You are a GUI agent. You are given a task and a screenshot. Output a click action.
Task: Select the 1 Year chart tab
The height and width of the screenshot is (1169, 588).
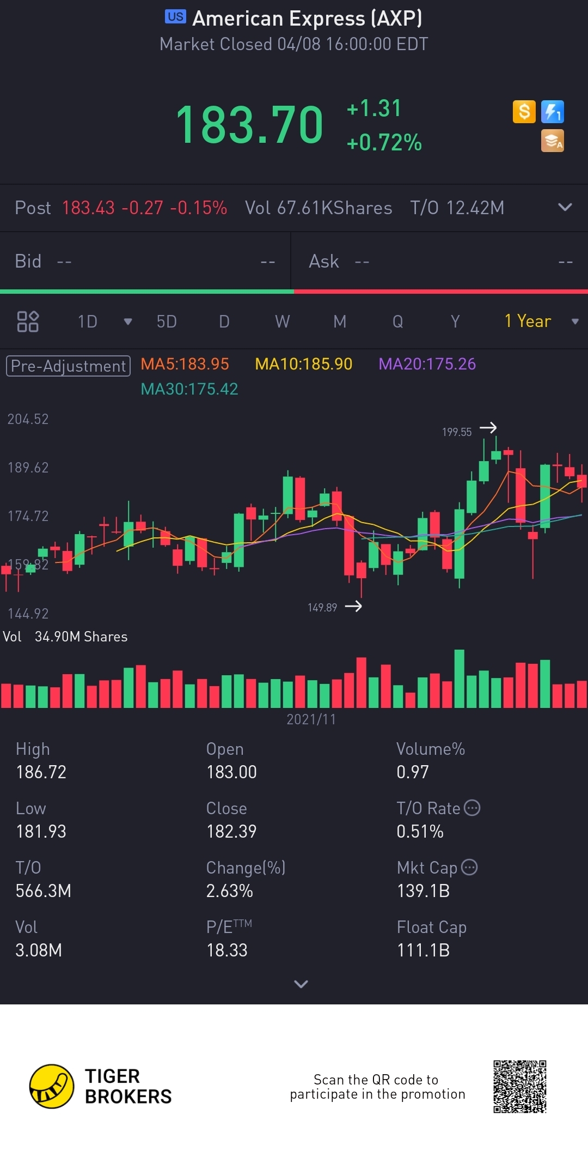(528, 322)
